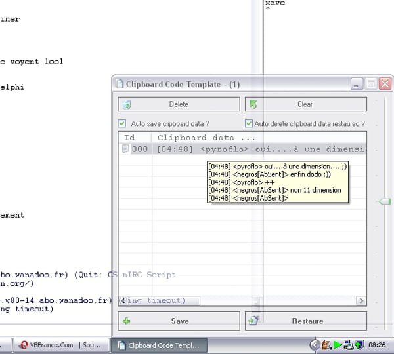Toggle 'Auto save clipboard data ?' checkbox

tap(122, 123)
